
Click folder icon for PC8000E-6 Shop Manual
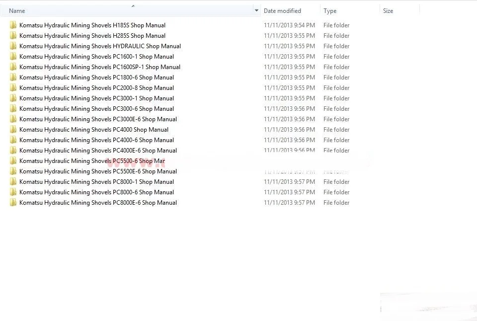pyautogui.click(x=13, y=203)
